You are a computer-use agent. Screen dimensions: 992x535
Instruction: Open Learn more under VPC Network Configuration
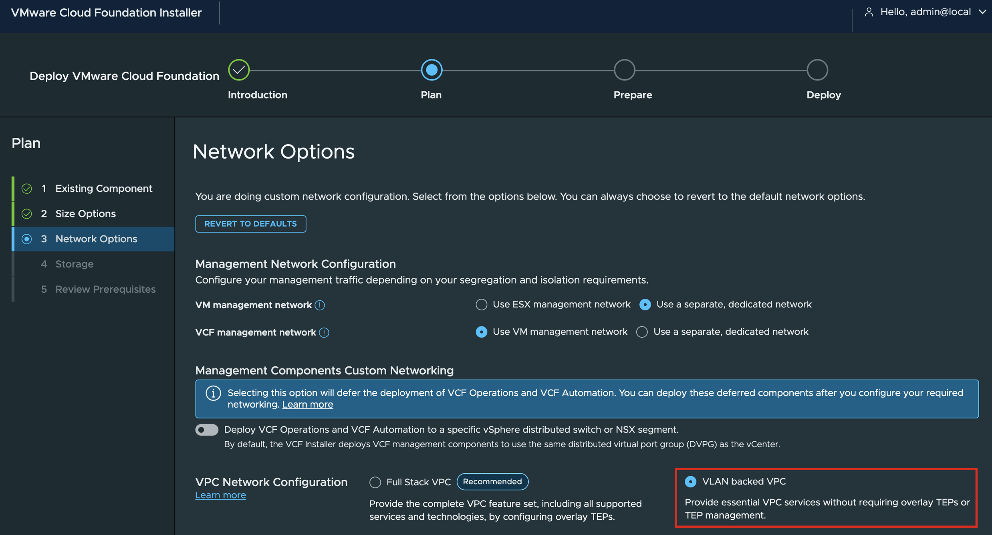coord(221,495)
